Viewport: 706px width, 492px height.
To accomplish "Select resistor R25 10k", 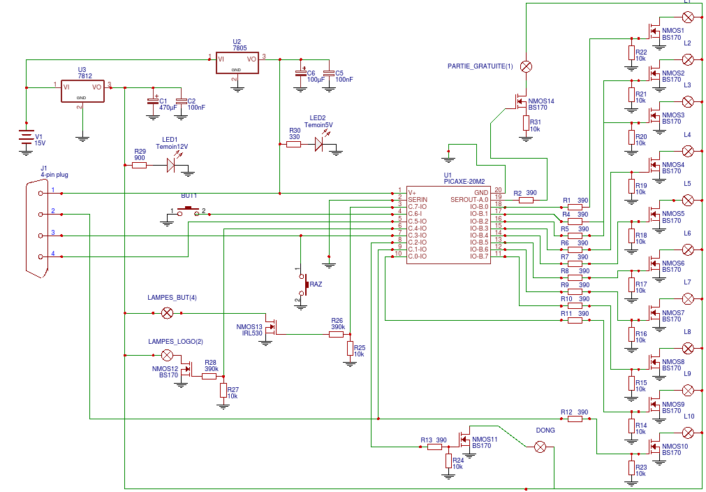I will point(351,348).
